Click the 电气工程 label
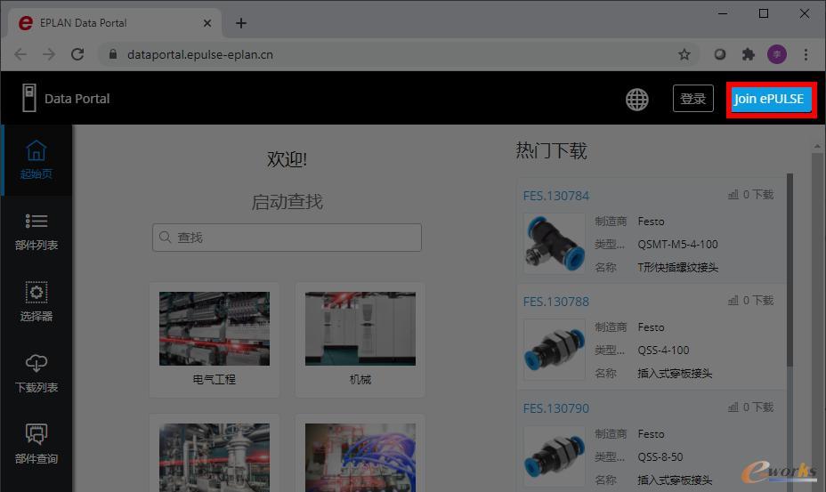This screenshot has width=826, height=492. [214, 379]
